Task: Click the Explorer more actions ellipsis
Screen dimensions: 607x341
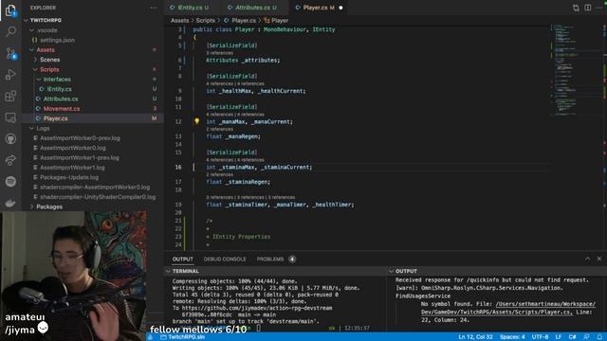Action: point(154,8)
